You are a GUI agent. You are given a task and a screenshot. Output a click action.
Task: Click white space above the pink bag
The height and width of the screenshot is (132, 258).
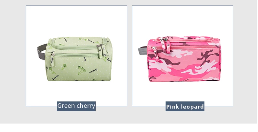pos(183,21)
